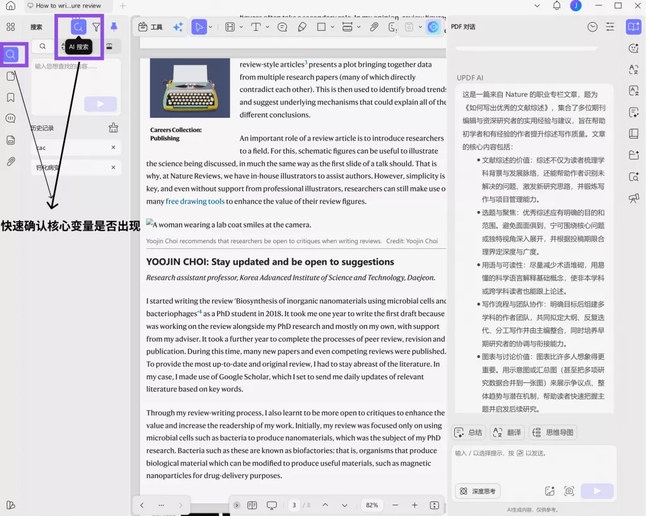646x516 pixels.
Task: Open the 工具 tools menu
Action: [150, 27]
